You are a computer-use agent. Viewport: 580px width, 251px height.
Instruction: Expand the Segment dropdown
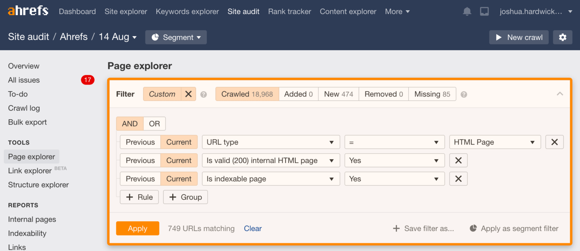click(176, 37)
